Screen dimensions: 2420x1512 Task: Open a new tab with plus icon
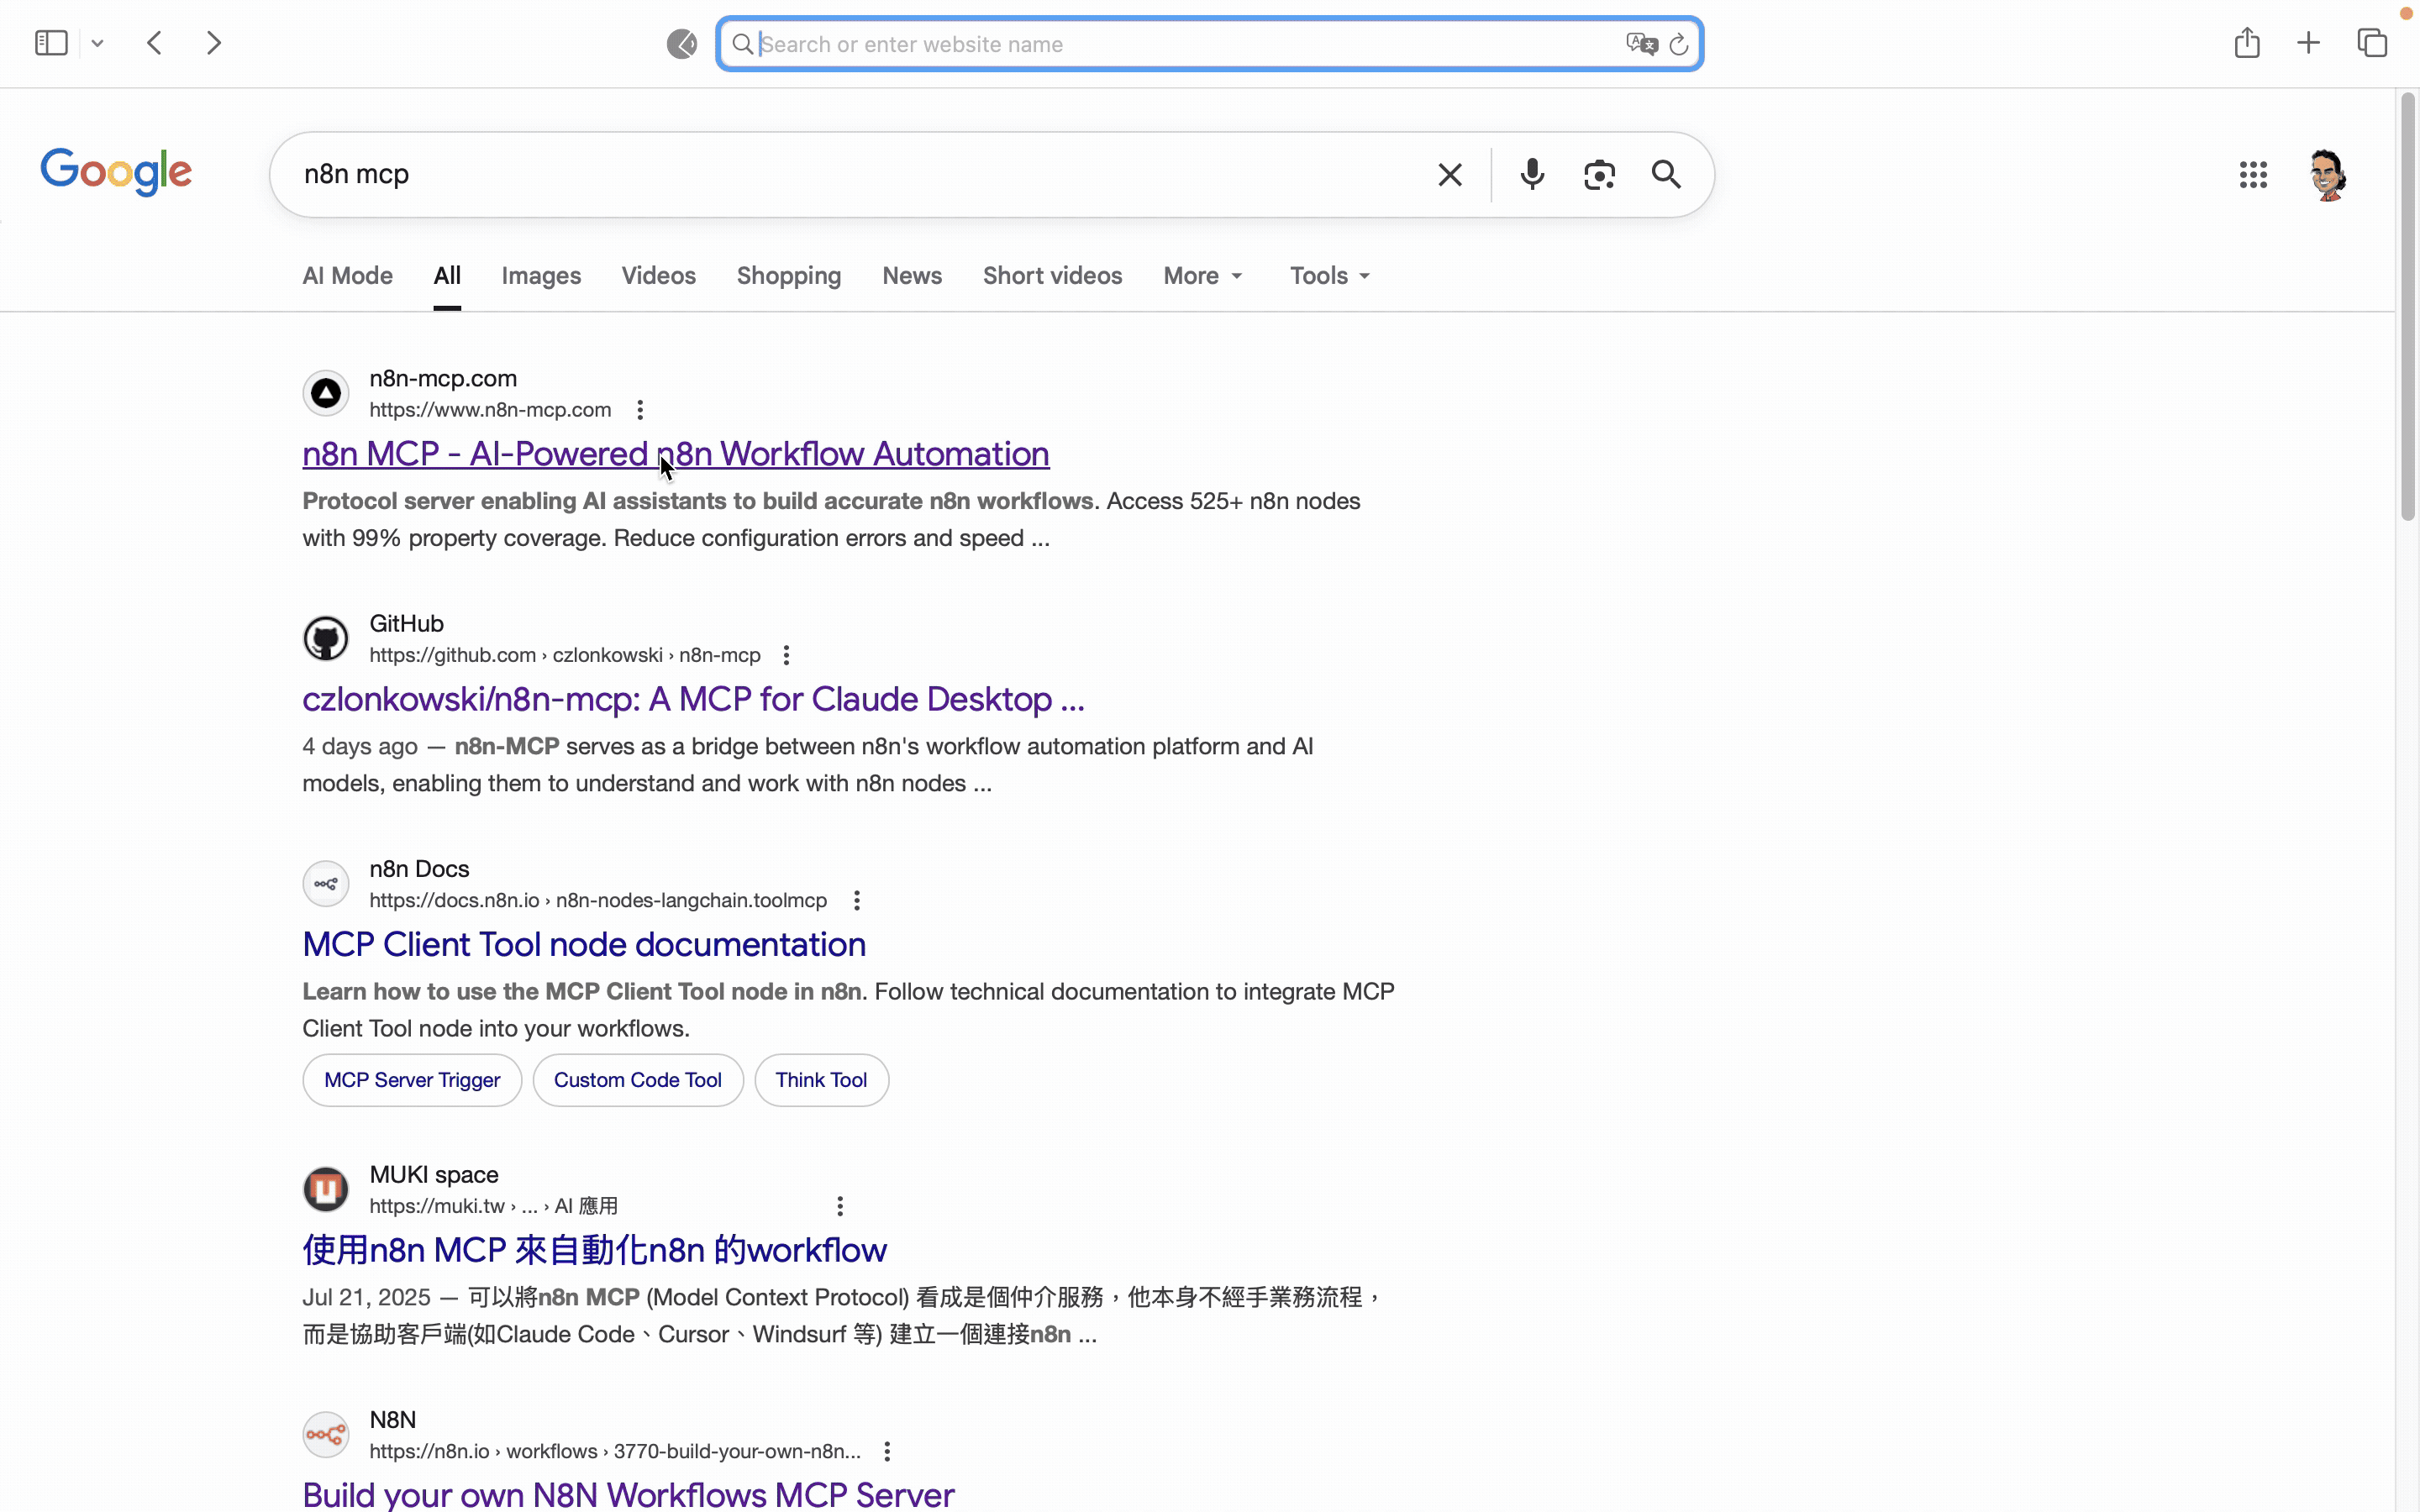pyautogui.click(x=2308, y=43)
